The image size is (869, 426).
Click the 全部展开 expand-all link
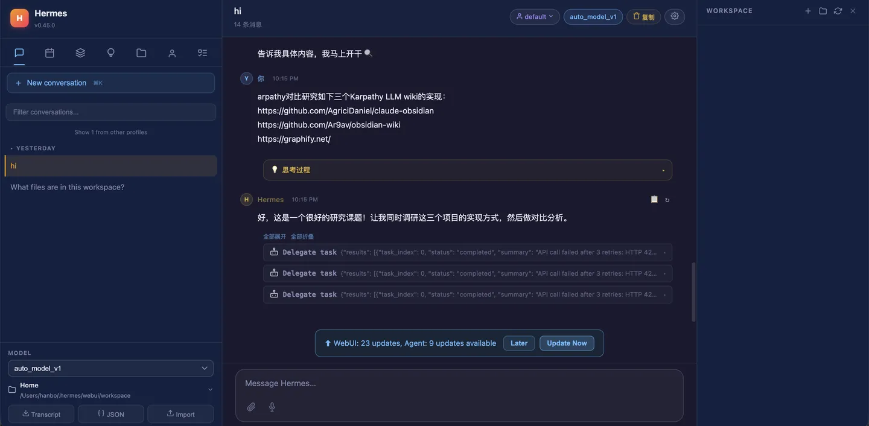click(x=275, y=237)
